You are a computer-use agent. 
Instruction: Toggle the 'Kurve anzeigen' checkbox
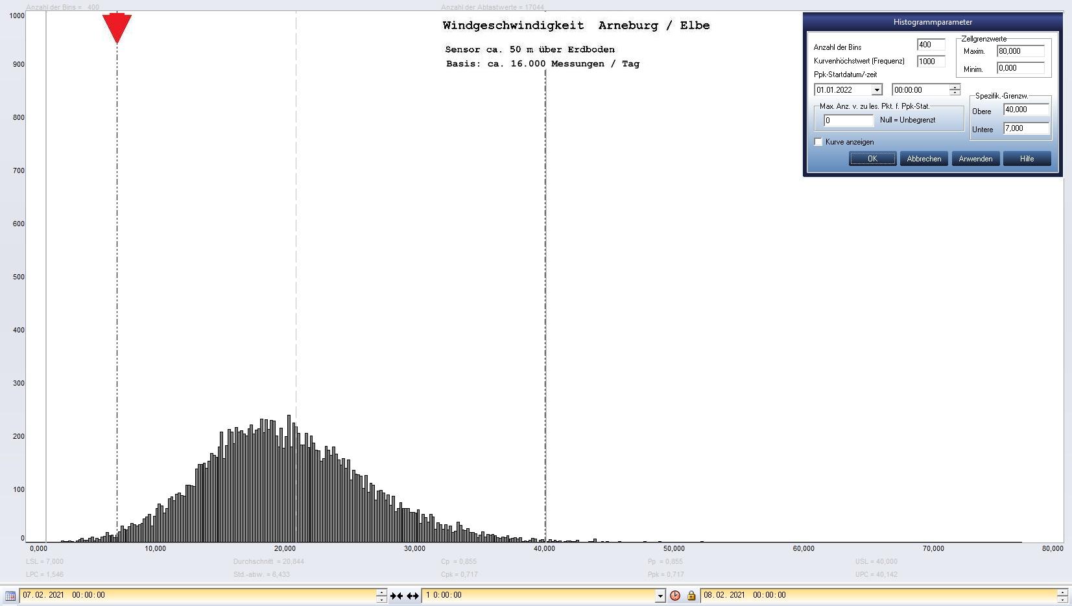pos(818,142)
